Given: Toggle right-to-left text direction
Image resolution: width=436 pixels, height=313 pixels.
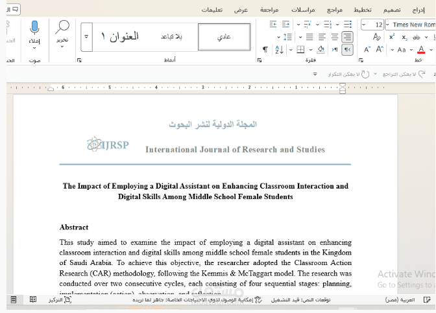Looking at the screenshot, I should pyautogui.click(x=348, y=50).
